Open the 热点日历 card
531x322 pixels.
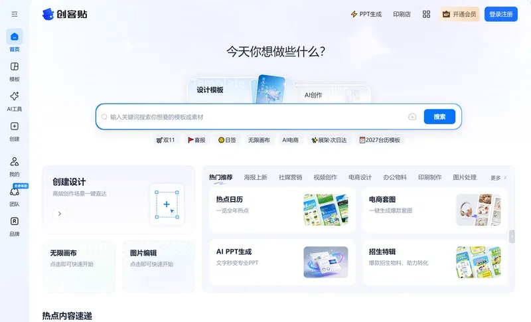(x=282, y=210)
